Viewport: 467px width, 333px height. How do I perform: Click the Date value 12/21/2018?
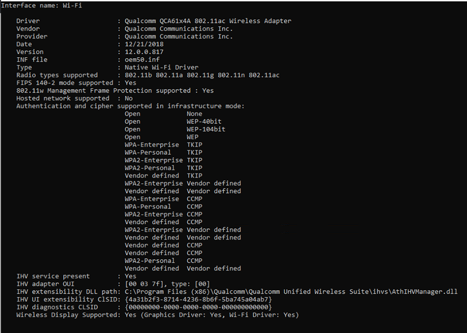tap(144, 44)
